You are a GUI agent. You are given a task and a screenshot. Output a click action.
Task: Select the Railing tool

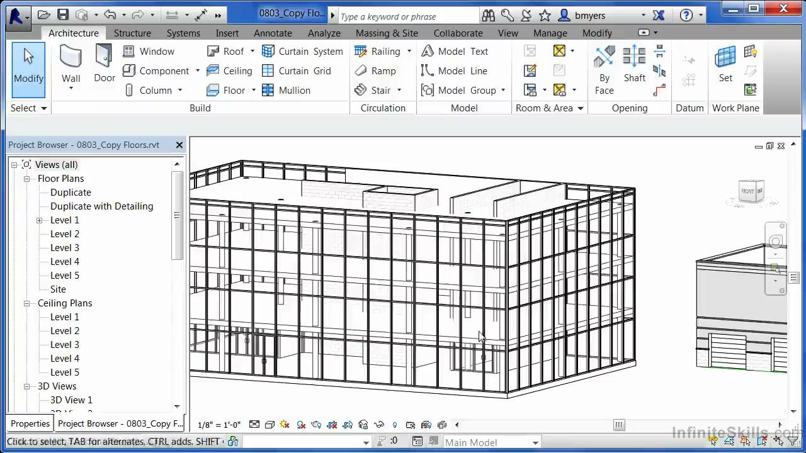click(377, 52)
